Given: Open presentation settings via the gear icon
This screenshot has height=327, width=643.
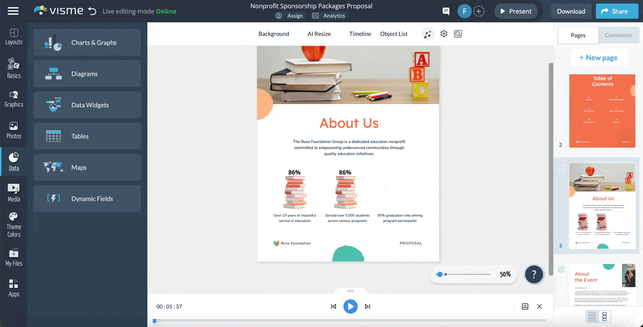Looking at the screenshot, I should coord(443,34).
